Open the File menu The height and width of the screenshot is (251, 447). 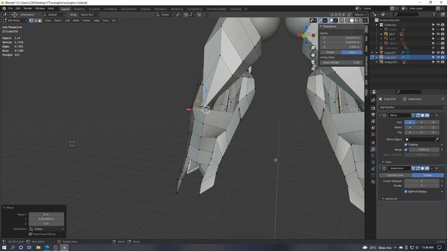(x=10, y=8)
